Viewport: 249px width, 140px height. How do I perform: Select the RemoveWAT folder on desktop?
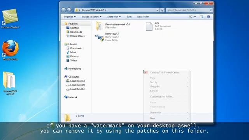[x=10, y=83]
